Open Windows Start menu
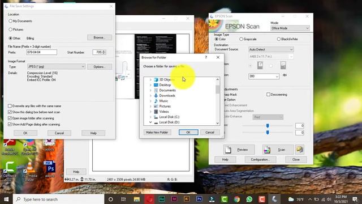 [x=6, y=199]
